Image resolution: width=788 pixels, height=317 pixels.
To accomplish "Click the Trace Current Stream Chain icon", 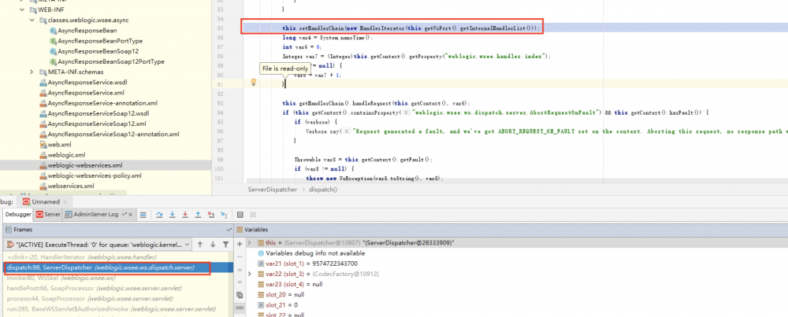I will click(x=253, y=215).
